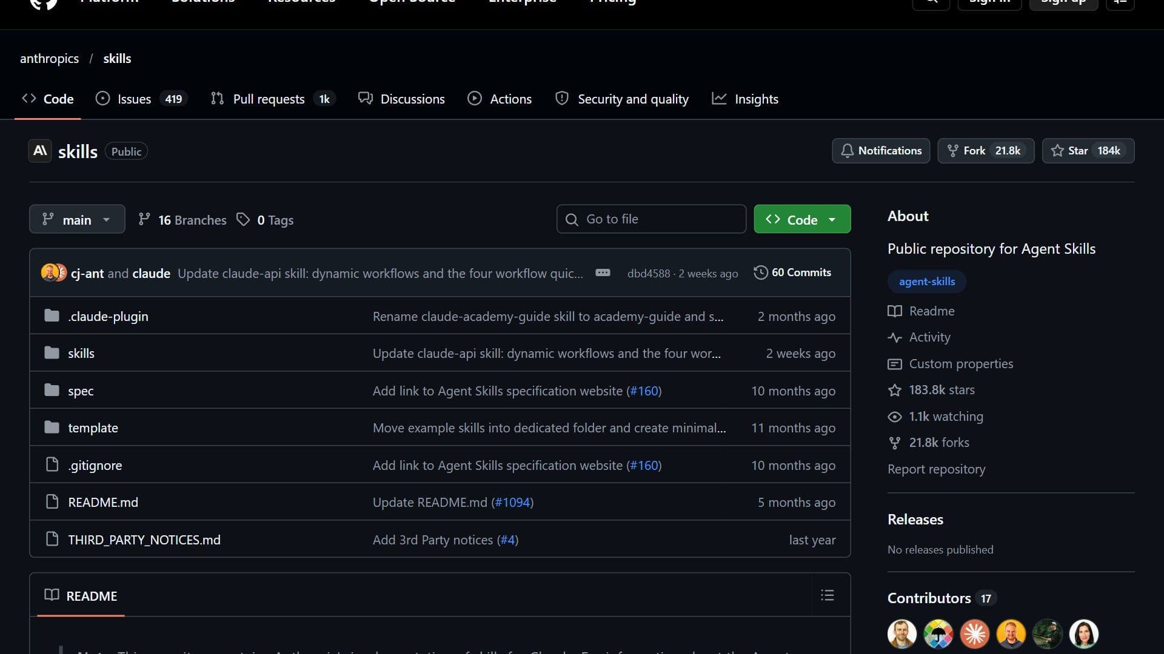Viewport: 1164px width, 654px height.
Task: Open the Discussions tab
Action: (401, 99)
